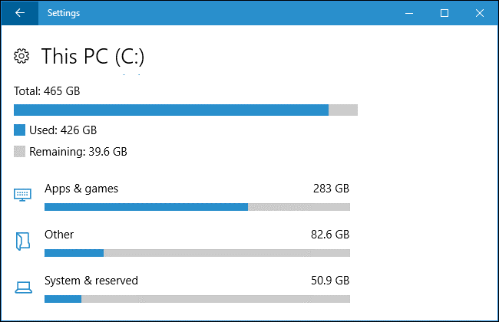
Task: Click the Other usage bar
Action: 197,253
